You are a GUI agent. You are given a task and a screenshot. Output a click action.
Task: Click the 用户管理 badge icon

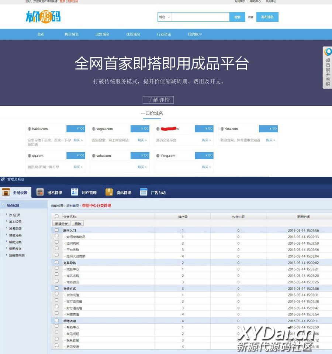(x=75, y=192)
